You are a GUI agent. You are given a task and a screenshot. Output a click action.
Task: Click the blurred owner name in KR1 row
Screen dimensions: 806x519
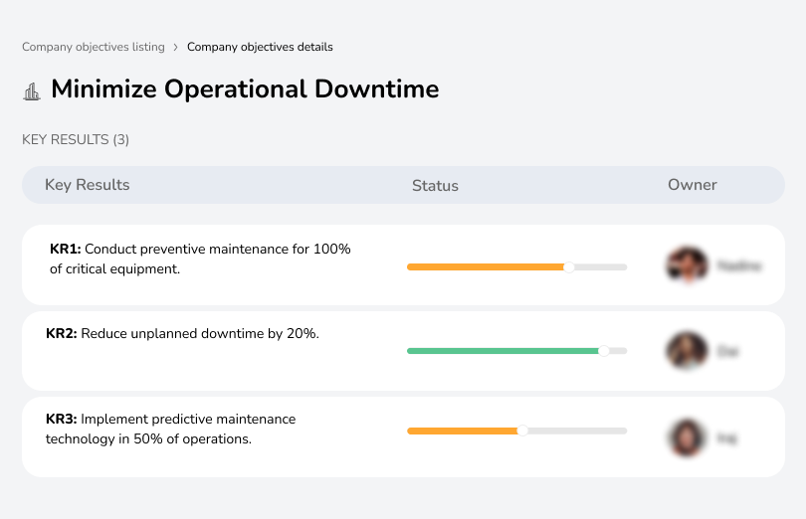pyautogui.click(x=739, y=265)
